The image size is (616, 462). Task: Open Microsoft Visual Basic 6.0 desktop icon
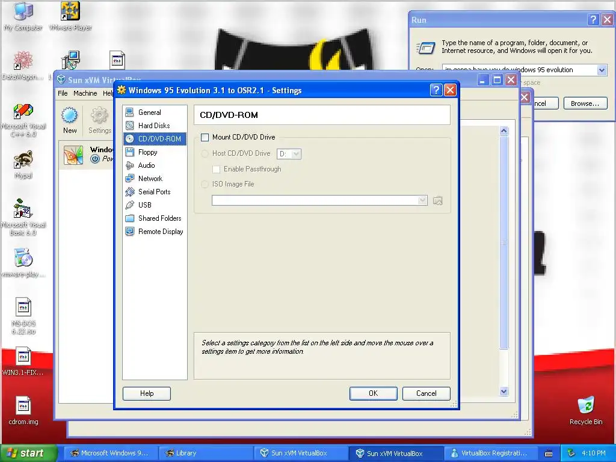click(23, 217)
